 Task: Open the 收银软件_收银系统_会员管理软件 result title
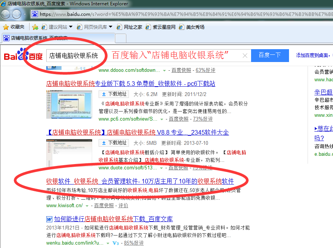[140, 181]
